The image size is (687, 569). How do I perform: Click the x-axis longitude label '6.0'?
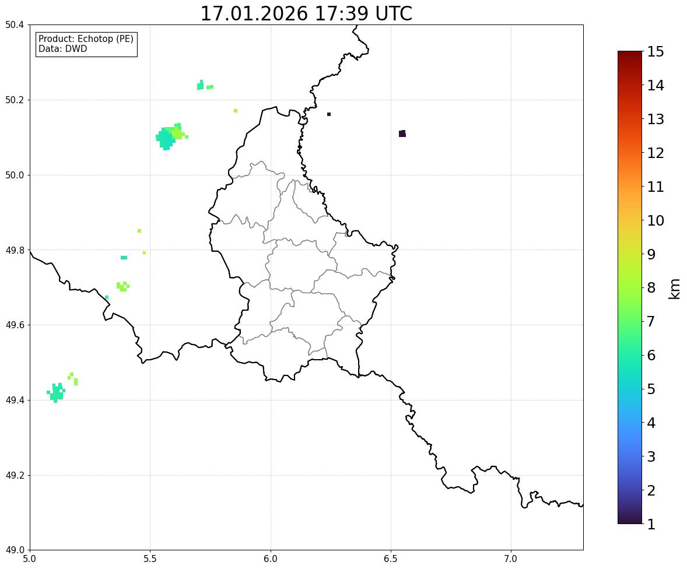click(x=271, y=559)
